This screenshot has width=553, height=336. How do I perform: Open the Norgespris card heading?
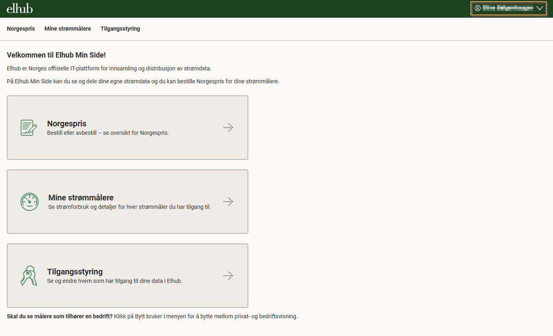[x=67, y=124]
